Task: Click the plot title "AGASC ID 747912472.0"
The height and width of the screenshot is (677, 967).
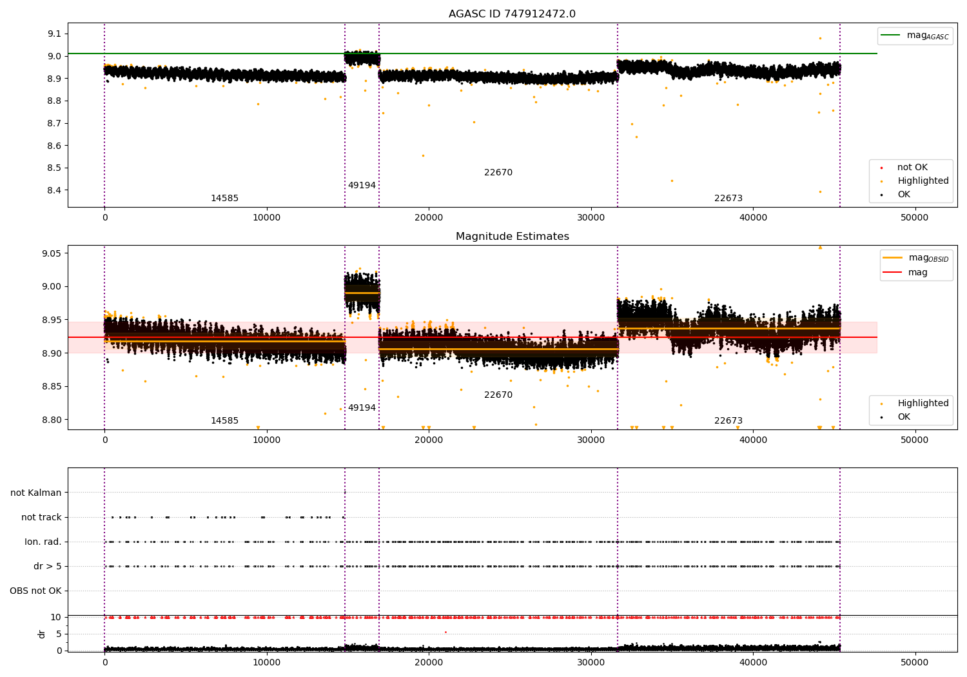Action: (512, 14)
